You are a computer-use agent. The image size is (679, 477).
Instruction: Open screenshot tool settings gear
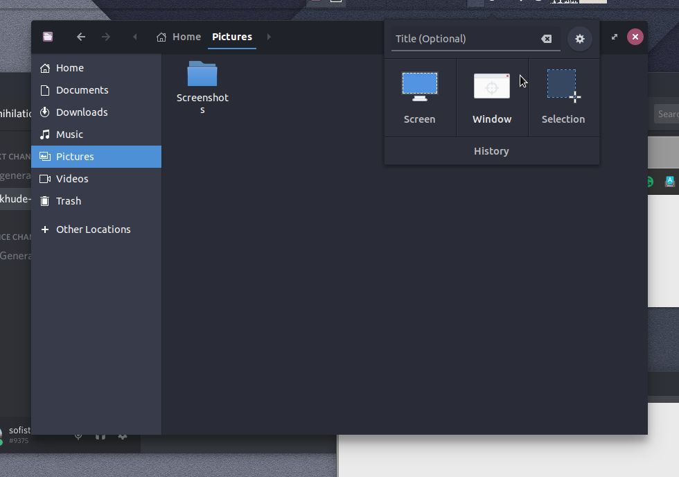580,39
